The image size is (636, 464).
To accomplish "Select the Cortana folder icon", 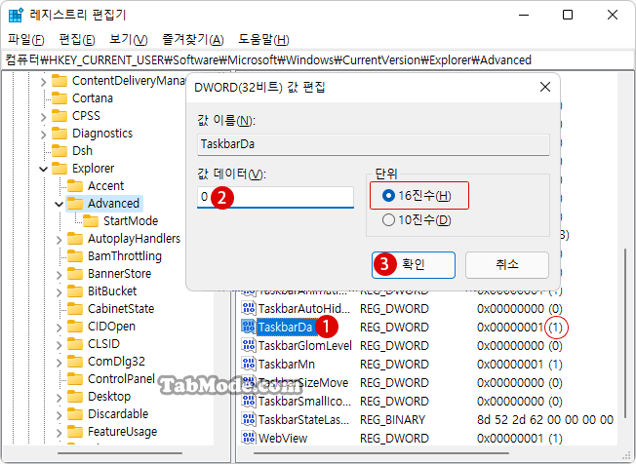I will click(x=60, y=98).
